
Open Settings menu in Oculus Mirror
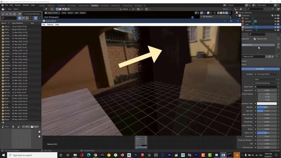50,25
